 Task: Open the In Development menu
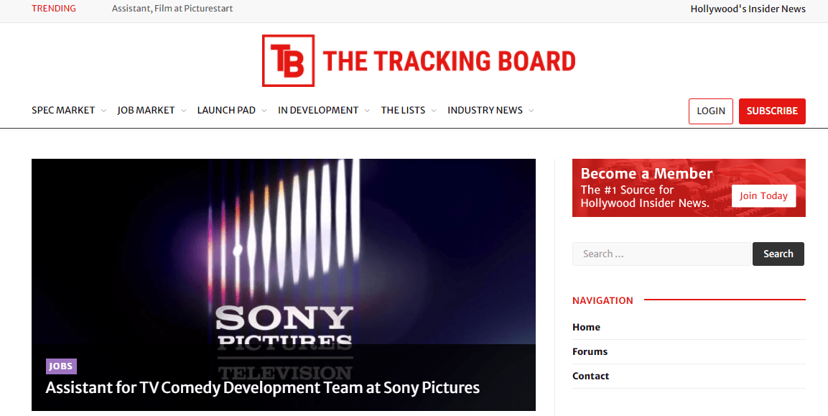318,111
